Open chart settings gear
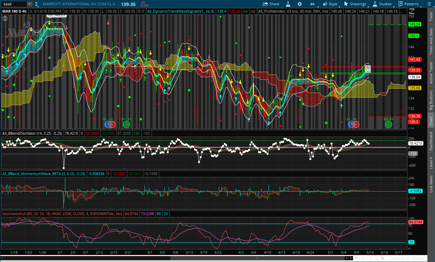This screenshot has width=435, height=262. tap(300, 4)
